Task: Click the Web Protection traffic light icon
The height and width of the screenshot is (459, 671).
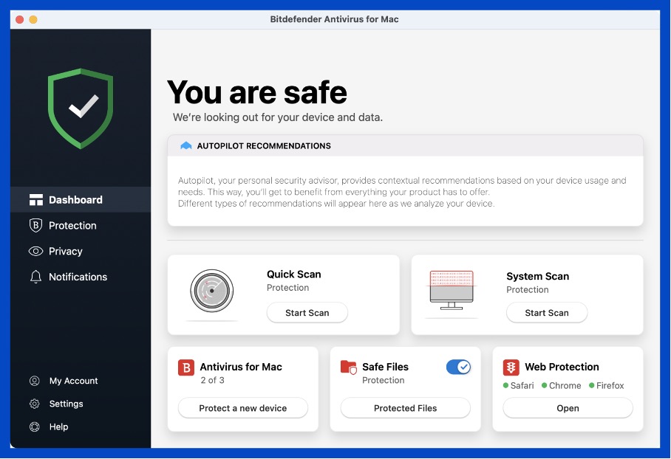Action: click(x=511, y=367)
